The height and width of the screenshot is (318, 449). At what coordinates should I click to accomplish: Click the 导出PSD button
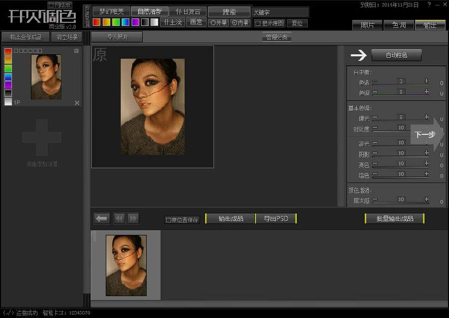click(276, 218)
